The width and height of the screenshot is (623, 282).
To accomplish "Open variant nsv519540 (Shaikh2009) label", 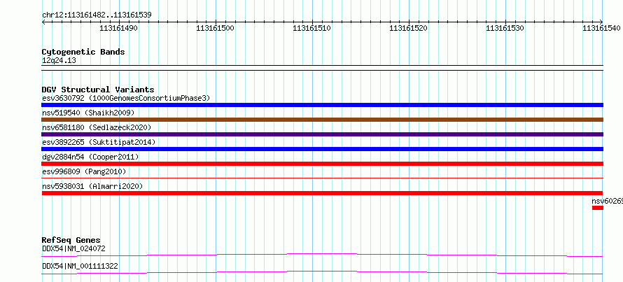I will [x=88, y=113].
